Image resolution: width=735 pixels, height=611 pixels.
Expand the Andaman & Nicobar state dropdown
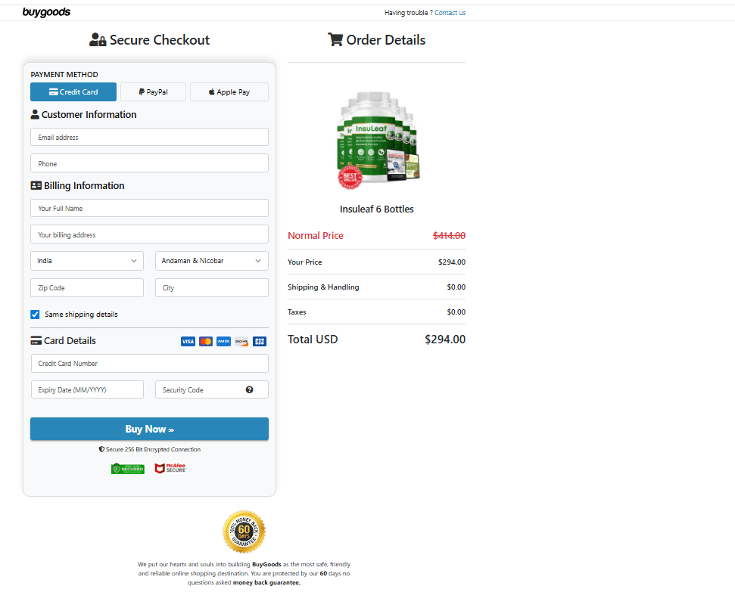click(x=211, y=260)
